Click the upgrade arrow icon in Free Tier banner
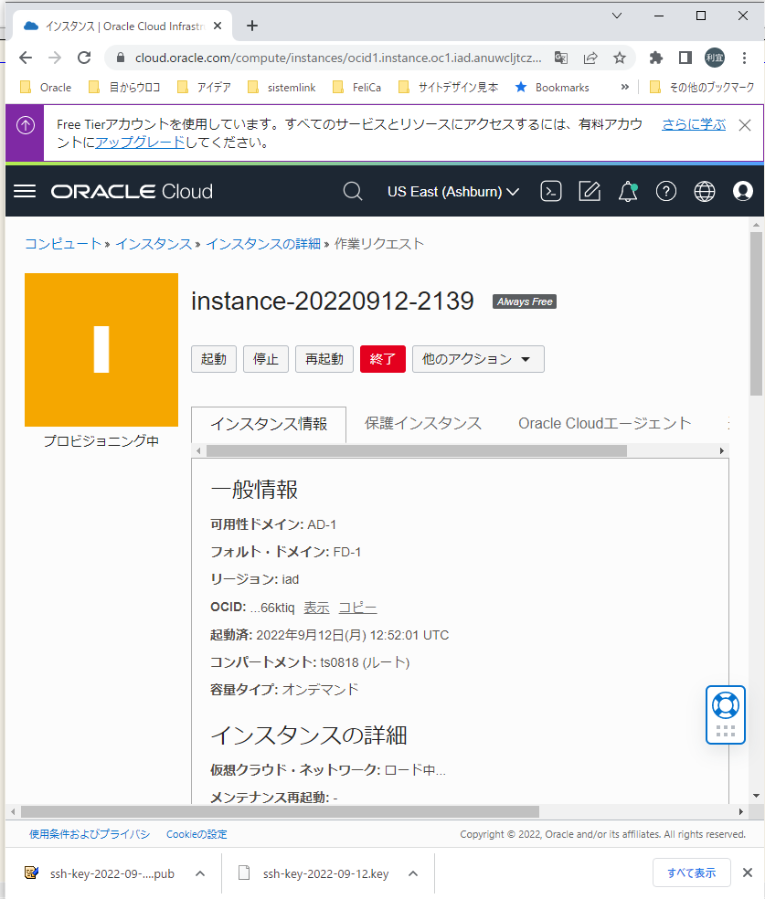765x899 pixels. tap(26, 125)
